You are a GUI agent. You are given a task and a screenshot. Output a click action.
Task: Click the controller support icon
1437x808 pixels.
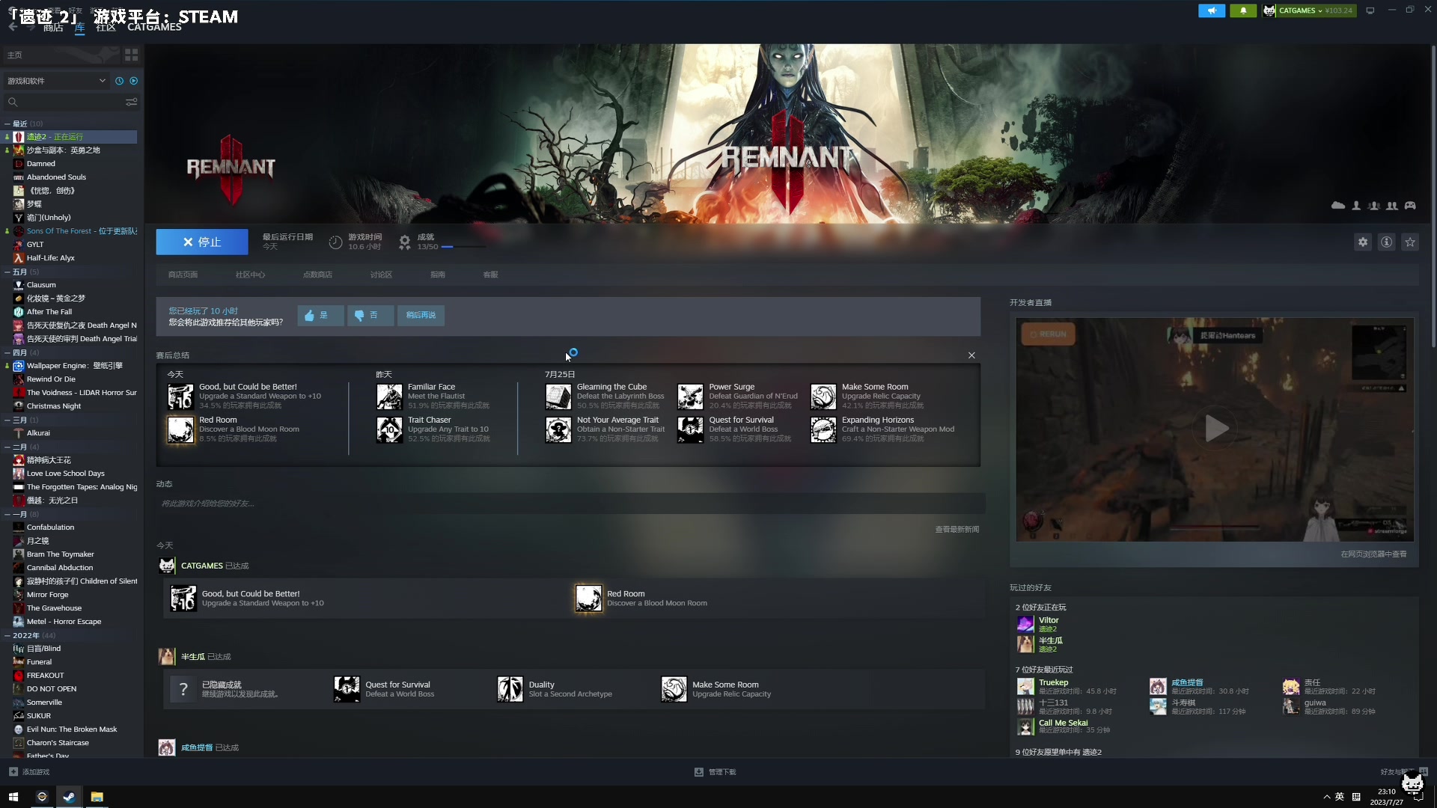(1410, 205)
